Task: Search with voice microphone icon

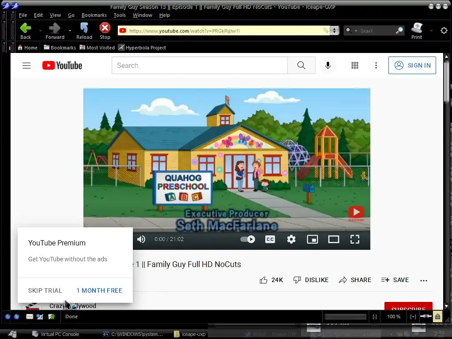Action: [x=328, y=65]
